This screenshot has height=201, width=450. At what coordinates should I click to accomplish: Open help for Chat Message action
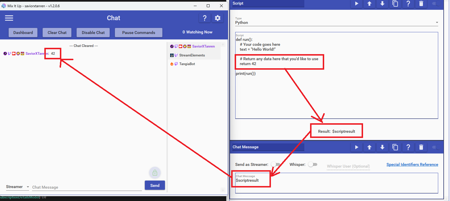[x=408, y=147]
